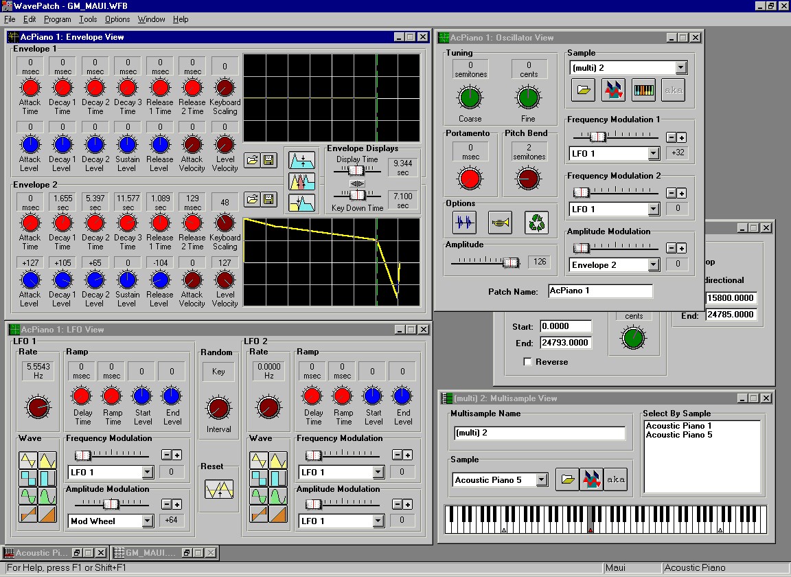Viewport: 791px width, 577px height.
Task: Select LFO 1 triangle wave shape
Action: click(x=28, y=460)
